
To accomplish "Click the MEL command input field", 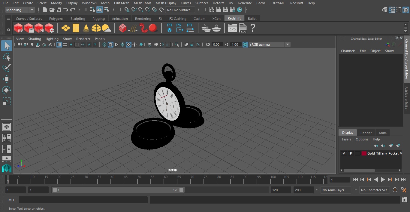I will tap(83, 200).
